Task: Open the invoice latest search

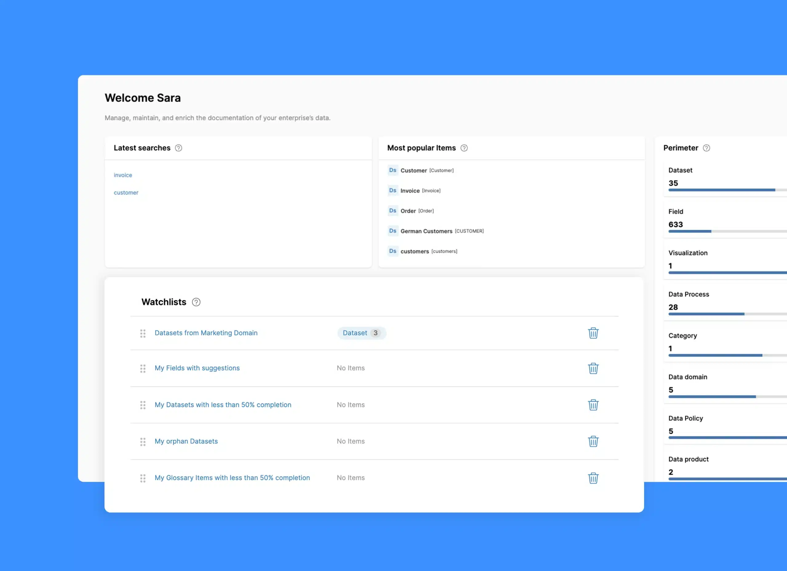Action: pos(123,175)
